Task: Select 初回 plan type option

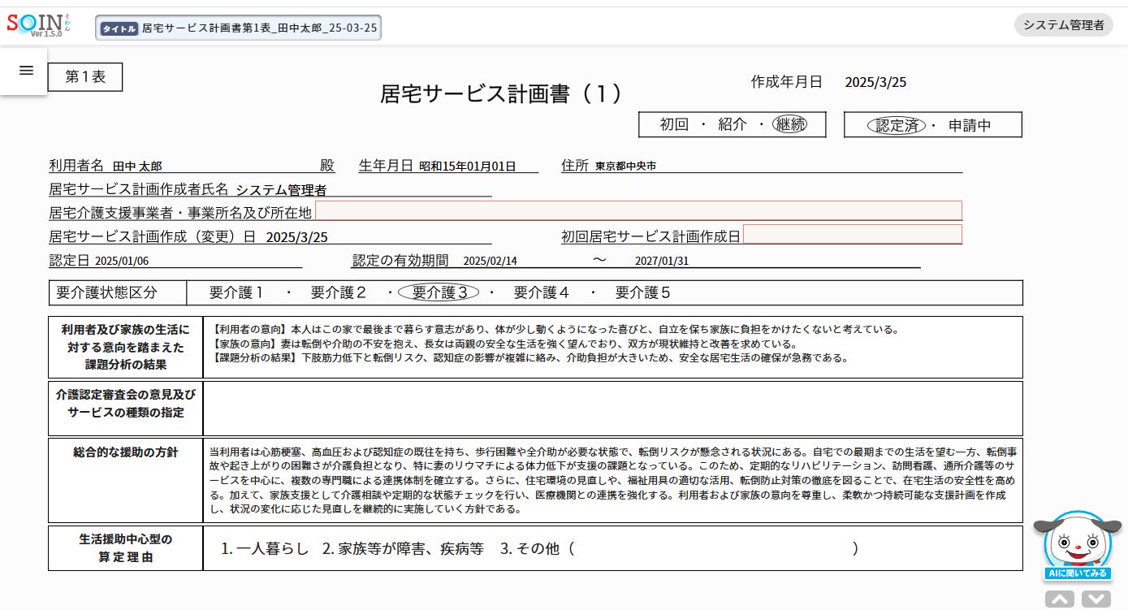Action: [x=674, y=125]
